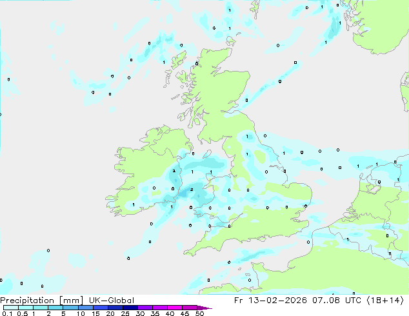Select legend swatch between 20 and 25
Screen dimensions: 409x316
click(x=115, y=308)
